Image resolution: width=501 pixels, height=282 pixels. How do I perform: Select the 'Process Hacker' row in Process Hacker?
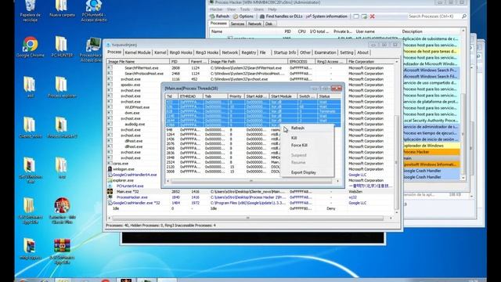(431, 152)
